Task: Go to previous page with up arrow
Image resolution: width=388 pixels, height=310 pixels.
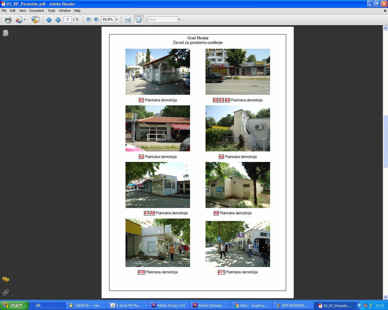Action: [x=49, y=20]
